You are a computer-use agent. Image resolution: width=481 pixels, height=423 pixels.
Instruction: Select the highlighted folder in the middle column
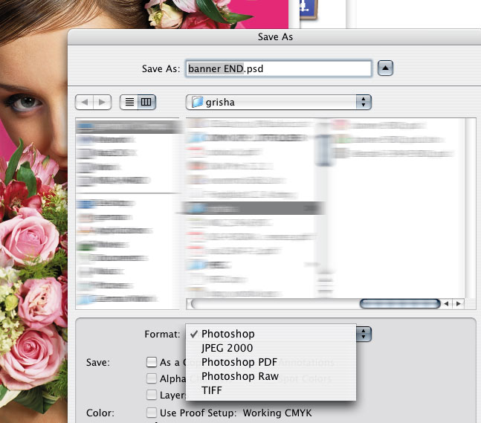click(x=251, y=208)
